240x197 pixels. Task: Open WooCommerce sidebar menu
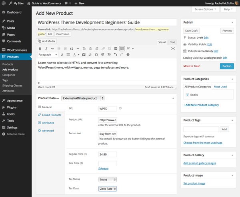point(16,50)
